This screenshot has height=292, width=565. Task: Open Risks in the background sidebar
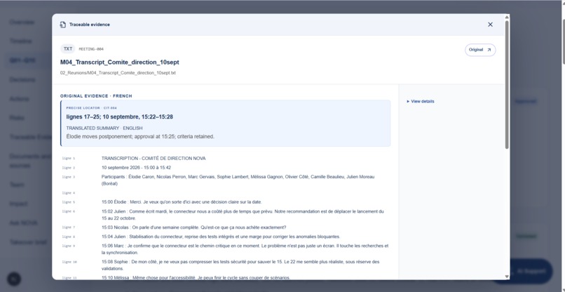point(17,118)
